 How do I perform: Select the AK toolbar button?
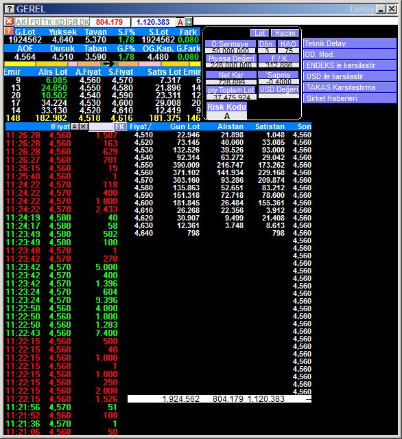tap(21, 22)
